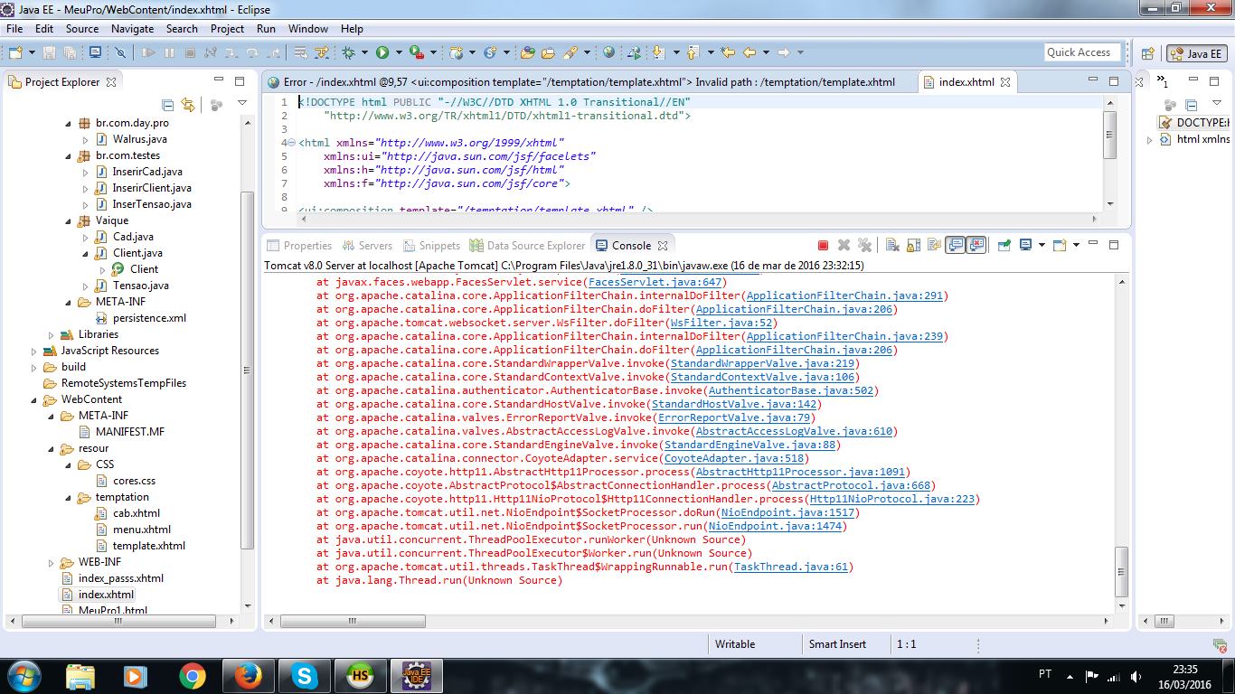The width and height of the screenshot is (1235, 694).
Task: Open the Display Selected Console dropdown
Action: point(1042,245)
